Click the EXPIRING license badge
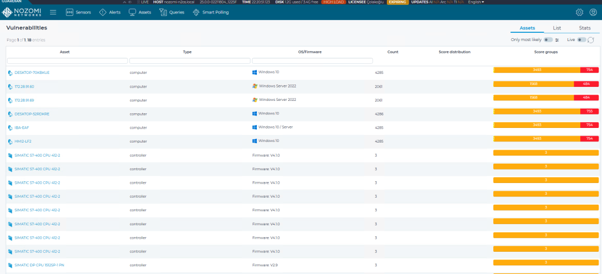 [398, 2]
